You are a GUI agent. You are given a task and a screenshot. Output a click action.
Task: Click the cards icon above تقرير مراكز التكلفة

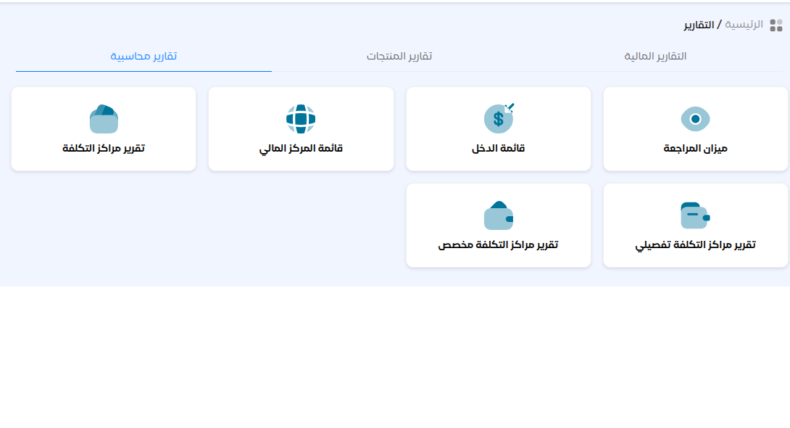coord(104,118)
